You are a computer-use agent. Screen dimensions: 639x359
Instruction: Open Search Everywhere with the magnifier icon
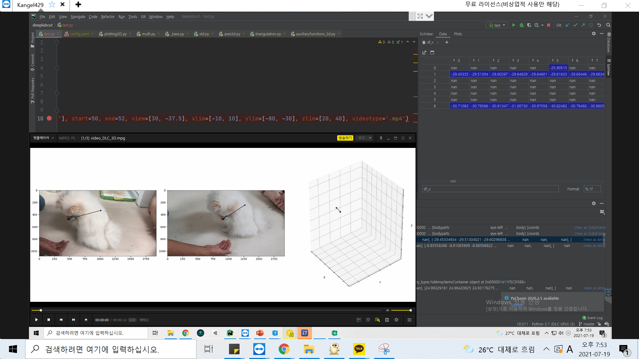coord(608,25)
